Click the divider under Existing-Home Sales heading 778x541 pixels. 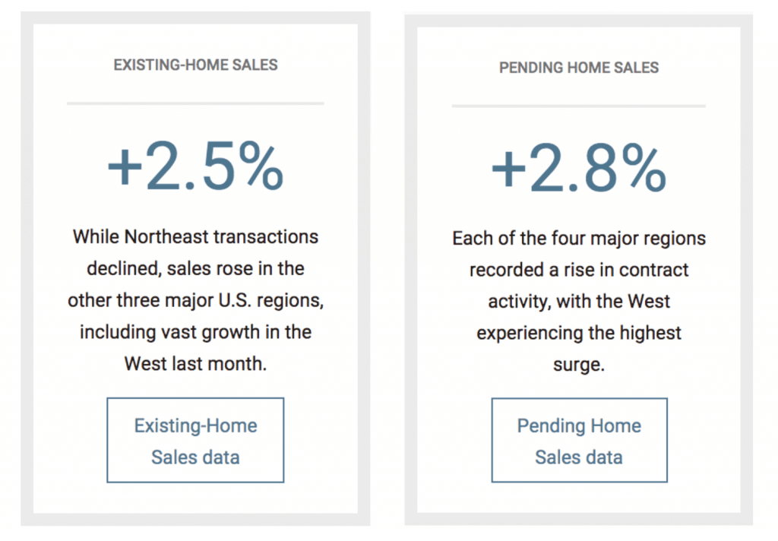195,103
